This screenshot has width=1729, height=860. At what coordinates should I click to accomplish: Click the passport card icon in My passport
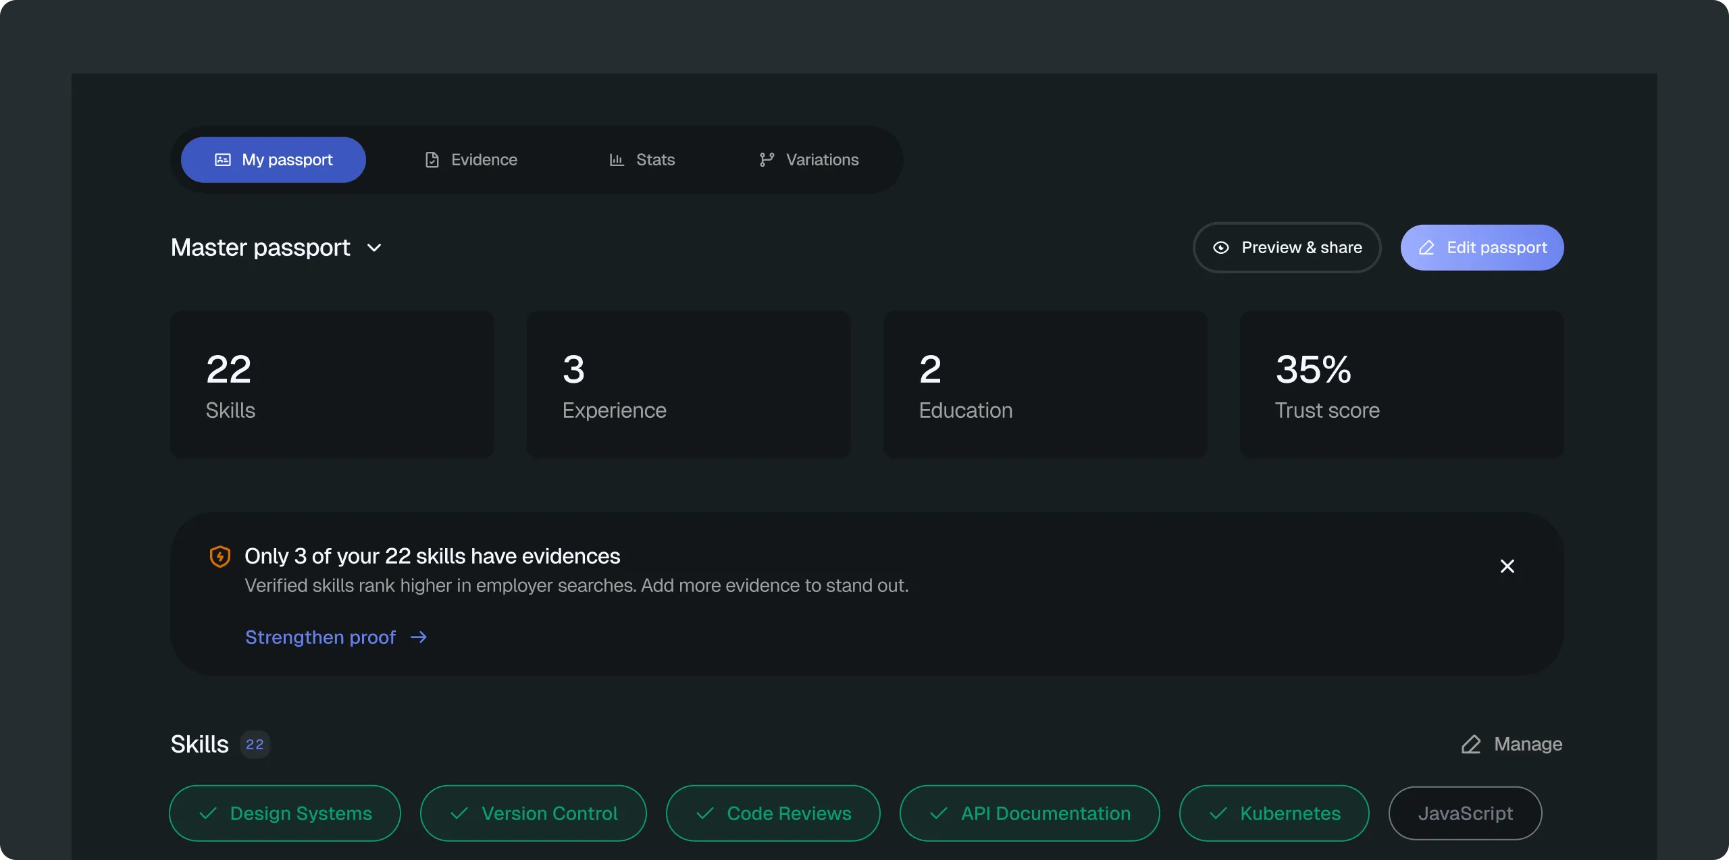[x=223, y=160]
